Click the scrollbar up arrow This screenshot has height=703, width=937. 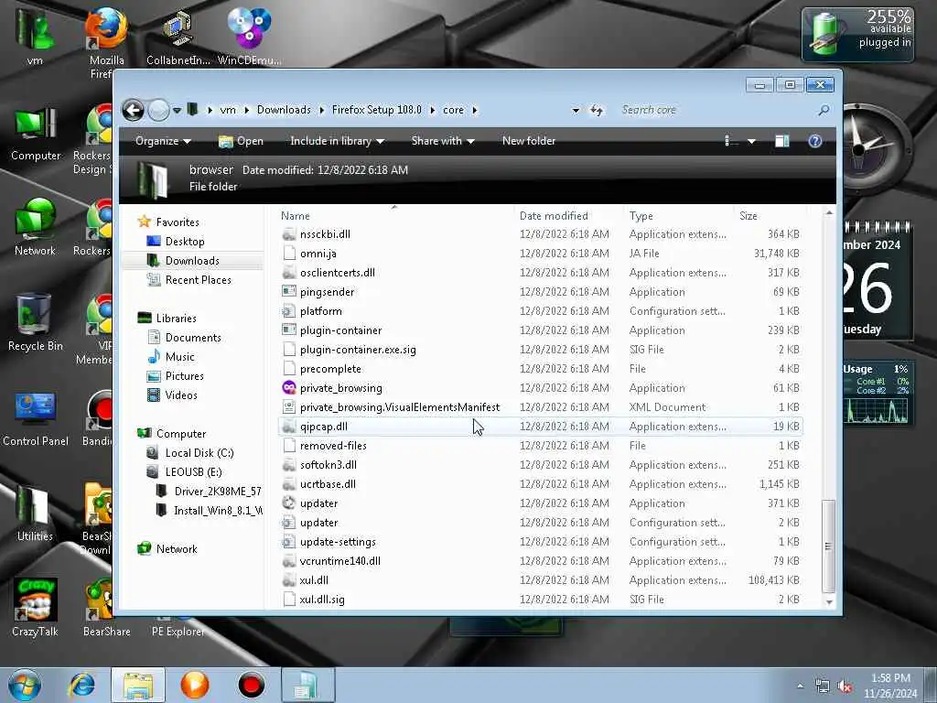point(829,212)
